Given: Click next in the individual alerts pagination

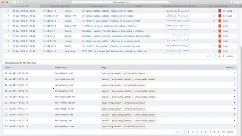Looking at the screenshot, I should [x=230, y=132].
